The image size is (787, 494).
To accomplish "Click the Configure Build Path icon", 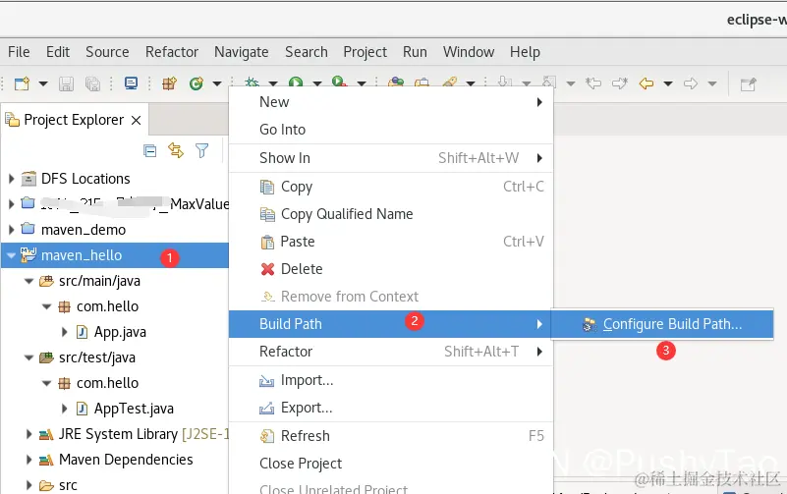I will coord(590,325).
